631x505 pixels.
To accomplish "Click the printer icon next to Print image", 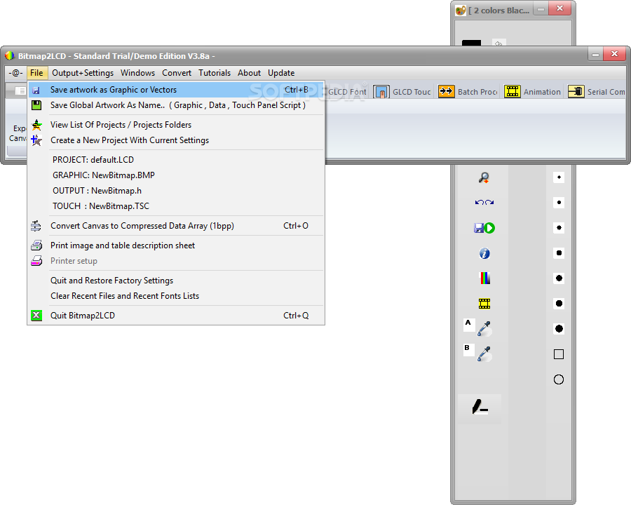I will click(x=36, y=245).
